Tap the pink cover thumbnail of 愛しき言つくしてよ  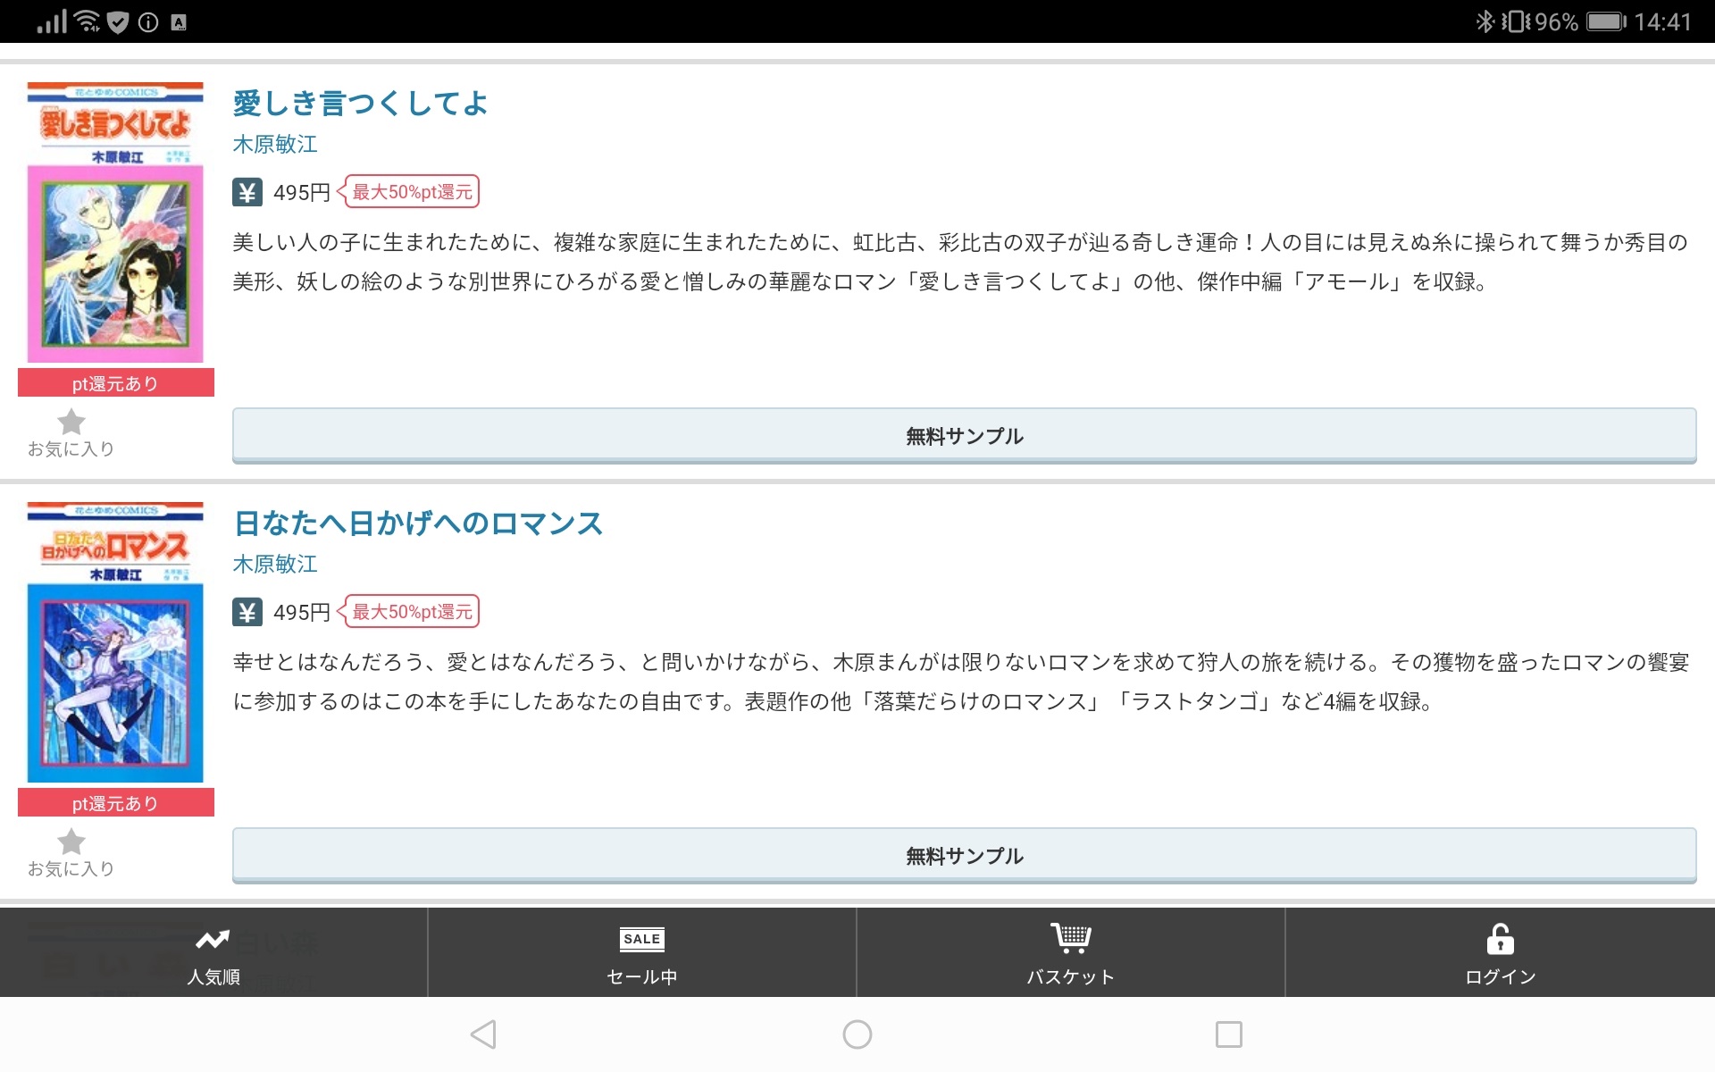coord(115,223)
